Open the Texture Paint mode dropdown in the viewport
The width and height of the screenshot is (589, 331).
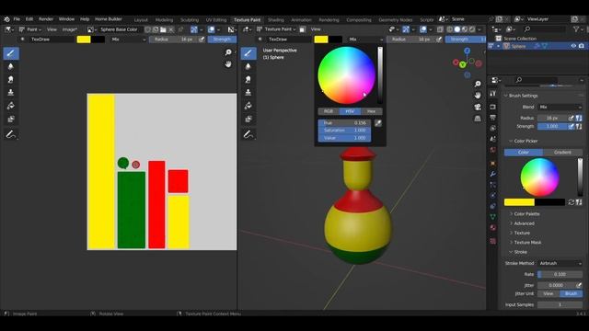[276, 29]
